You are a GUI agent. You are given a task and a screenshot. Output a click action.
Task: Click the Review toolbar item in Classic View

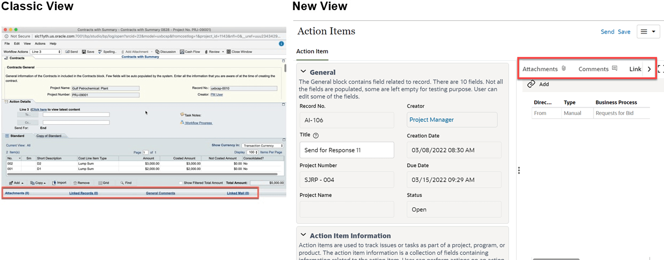(212, 52)
